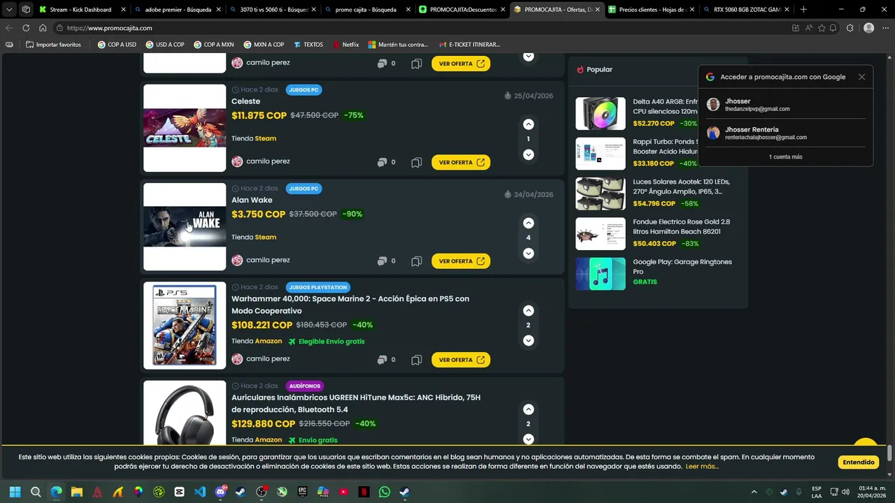Accept cookies with Entendido button
The width and height of the screenshot is (895, 503).
pyautogui.click(x=859, y=462)
